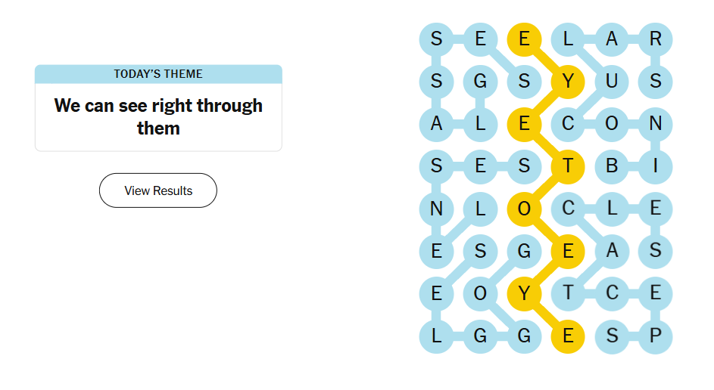Screen dimensions: 714x390
Task: Click the yellow O spangram letter
Action: click(x=524, y=209)
